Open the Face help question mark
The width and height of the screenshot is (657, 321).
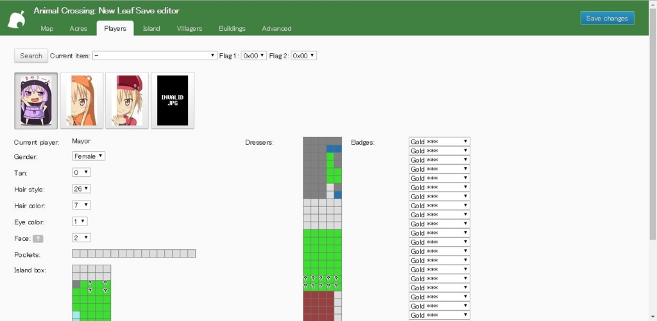pyautogui.click(x=38, y=238)
